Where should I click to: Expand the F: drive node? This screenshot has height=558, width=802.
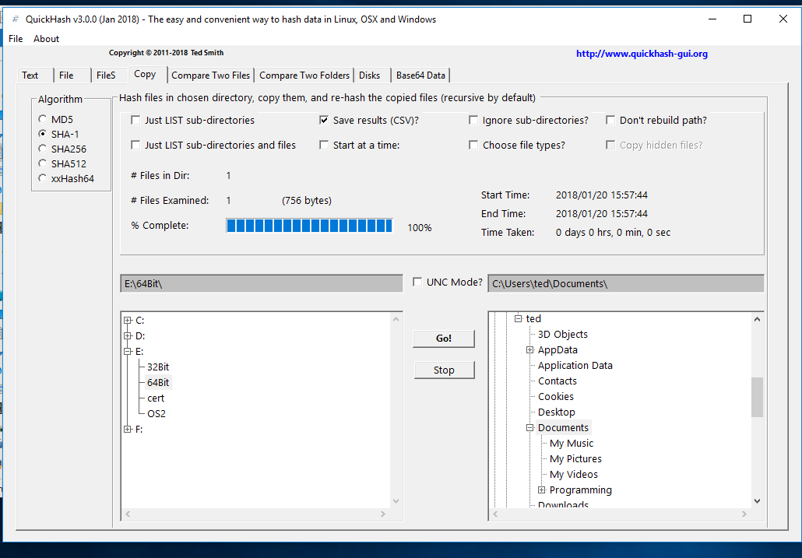(127, 429)
